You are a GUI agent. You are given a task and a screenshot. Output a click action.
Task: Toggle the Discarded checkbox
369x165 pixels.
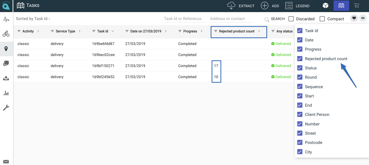coord(291,19)
